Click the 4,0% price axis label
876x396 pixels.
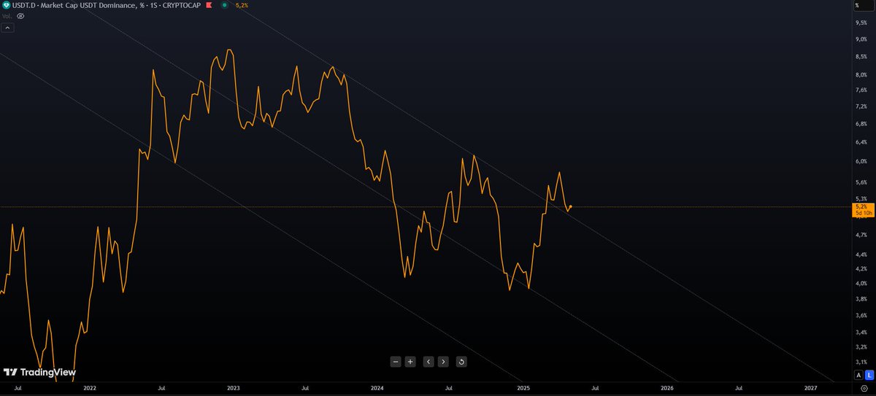[861, 283]
